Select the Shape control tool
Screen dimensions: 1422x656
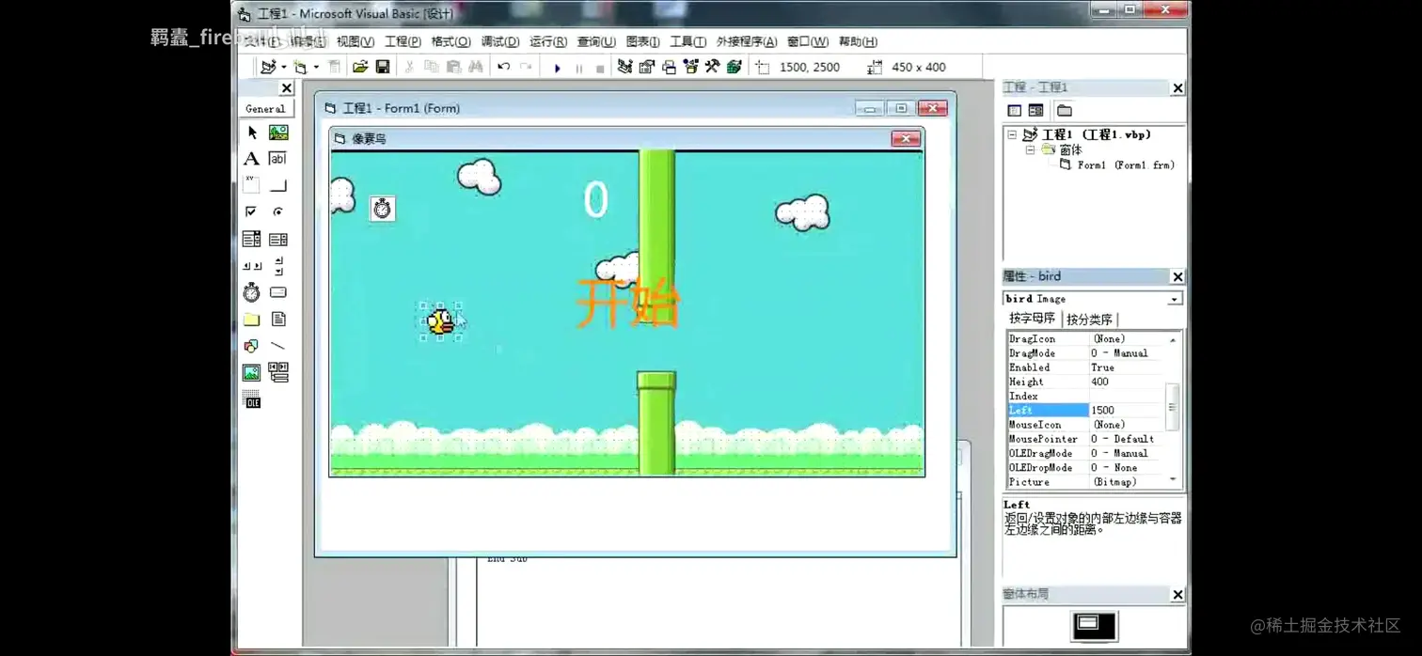pyautogui.click(x=252, y=346)
